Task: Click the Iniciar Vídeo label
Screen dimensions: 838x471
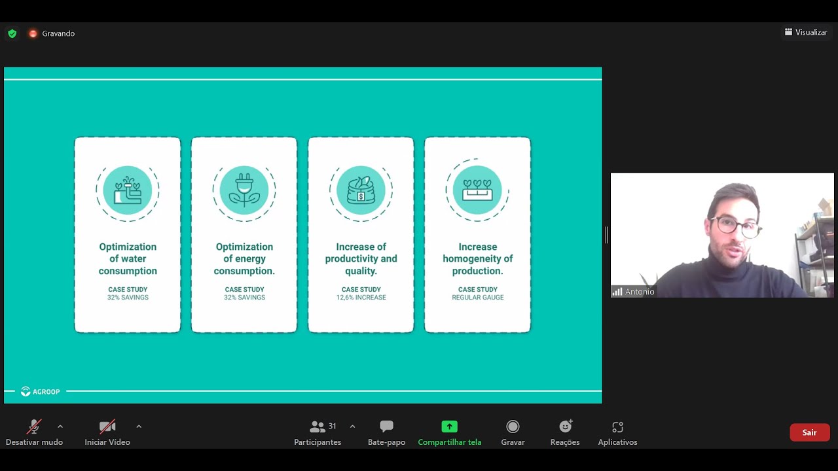Action: (107, 442)
